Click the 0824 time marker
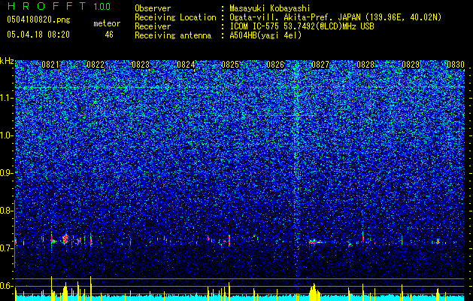Screen dimensions: 473x301 click(186, 65)
